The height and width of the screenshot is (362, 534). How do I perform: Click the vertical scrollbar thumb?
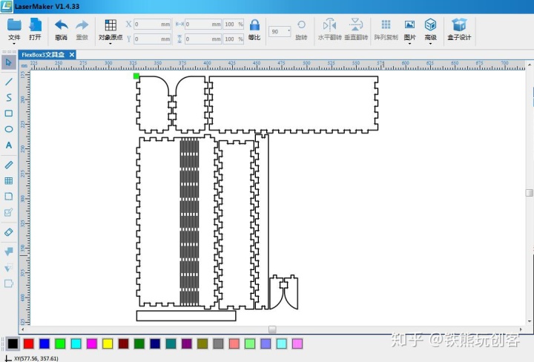pyautogui.click(x=530, y=193)
